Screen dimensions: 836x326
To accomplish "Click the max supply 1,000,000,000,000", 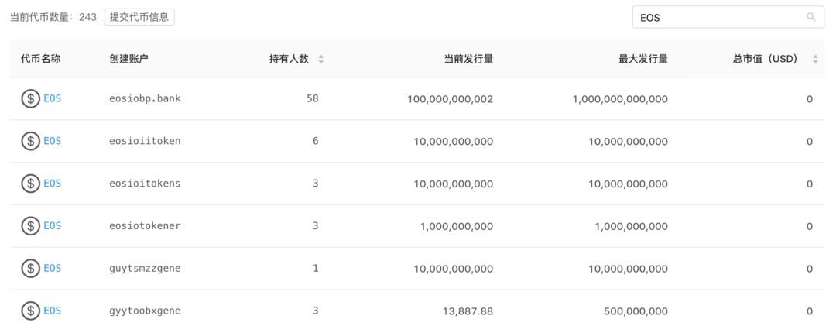I will [620, 99].
